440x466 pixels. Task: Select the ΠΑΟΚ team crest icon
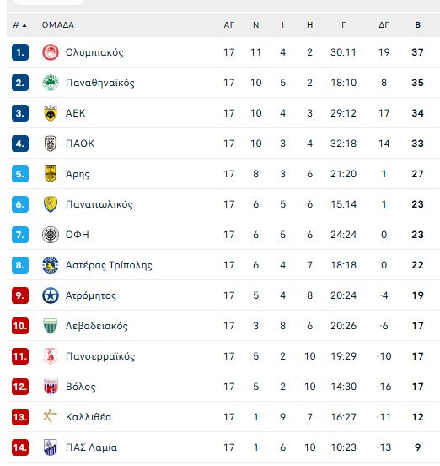pos(50,144)
